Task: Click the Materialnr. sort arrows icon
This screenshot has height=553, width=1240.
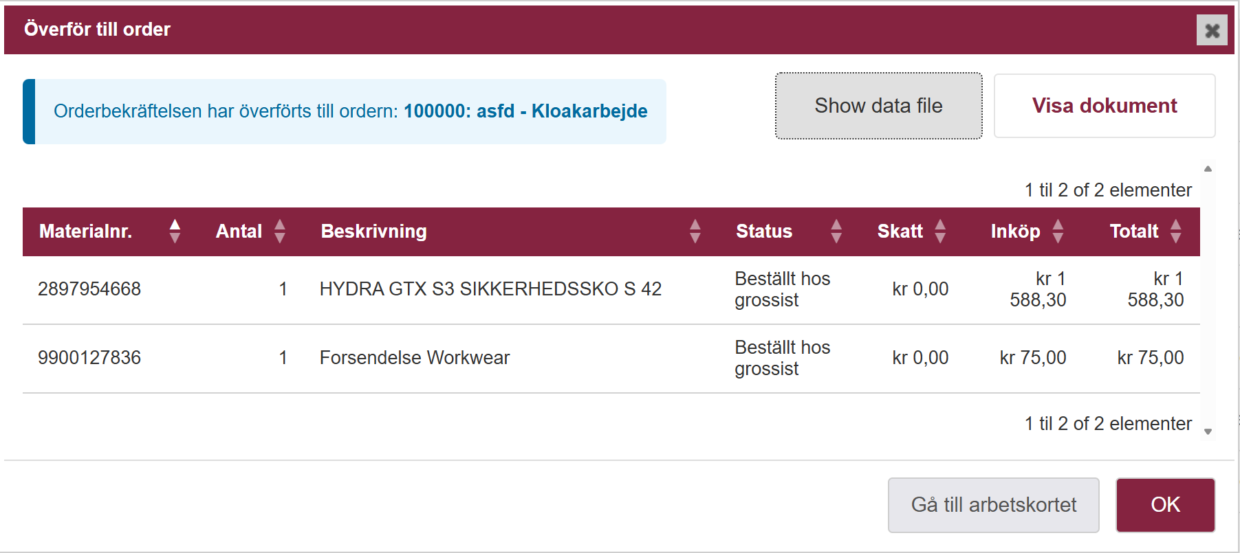Action: coord(175,232)
